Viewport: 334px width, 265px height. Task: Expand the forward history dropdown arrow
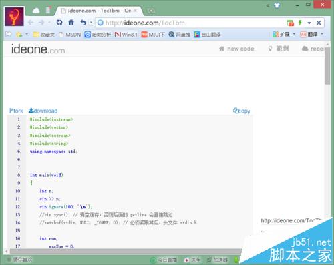pyautogui.click(x=49, y=23)
